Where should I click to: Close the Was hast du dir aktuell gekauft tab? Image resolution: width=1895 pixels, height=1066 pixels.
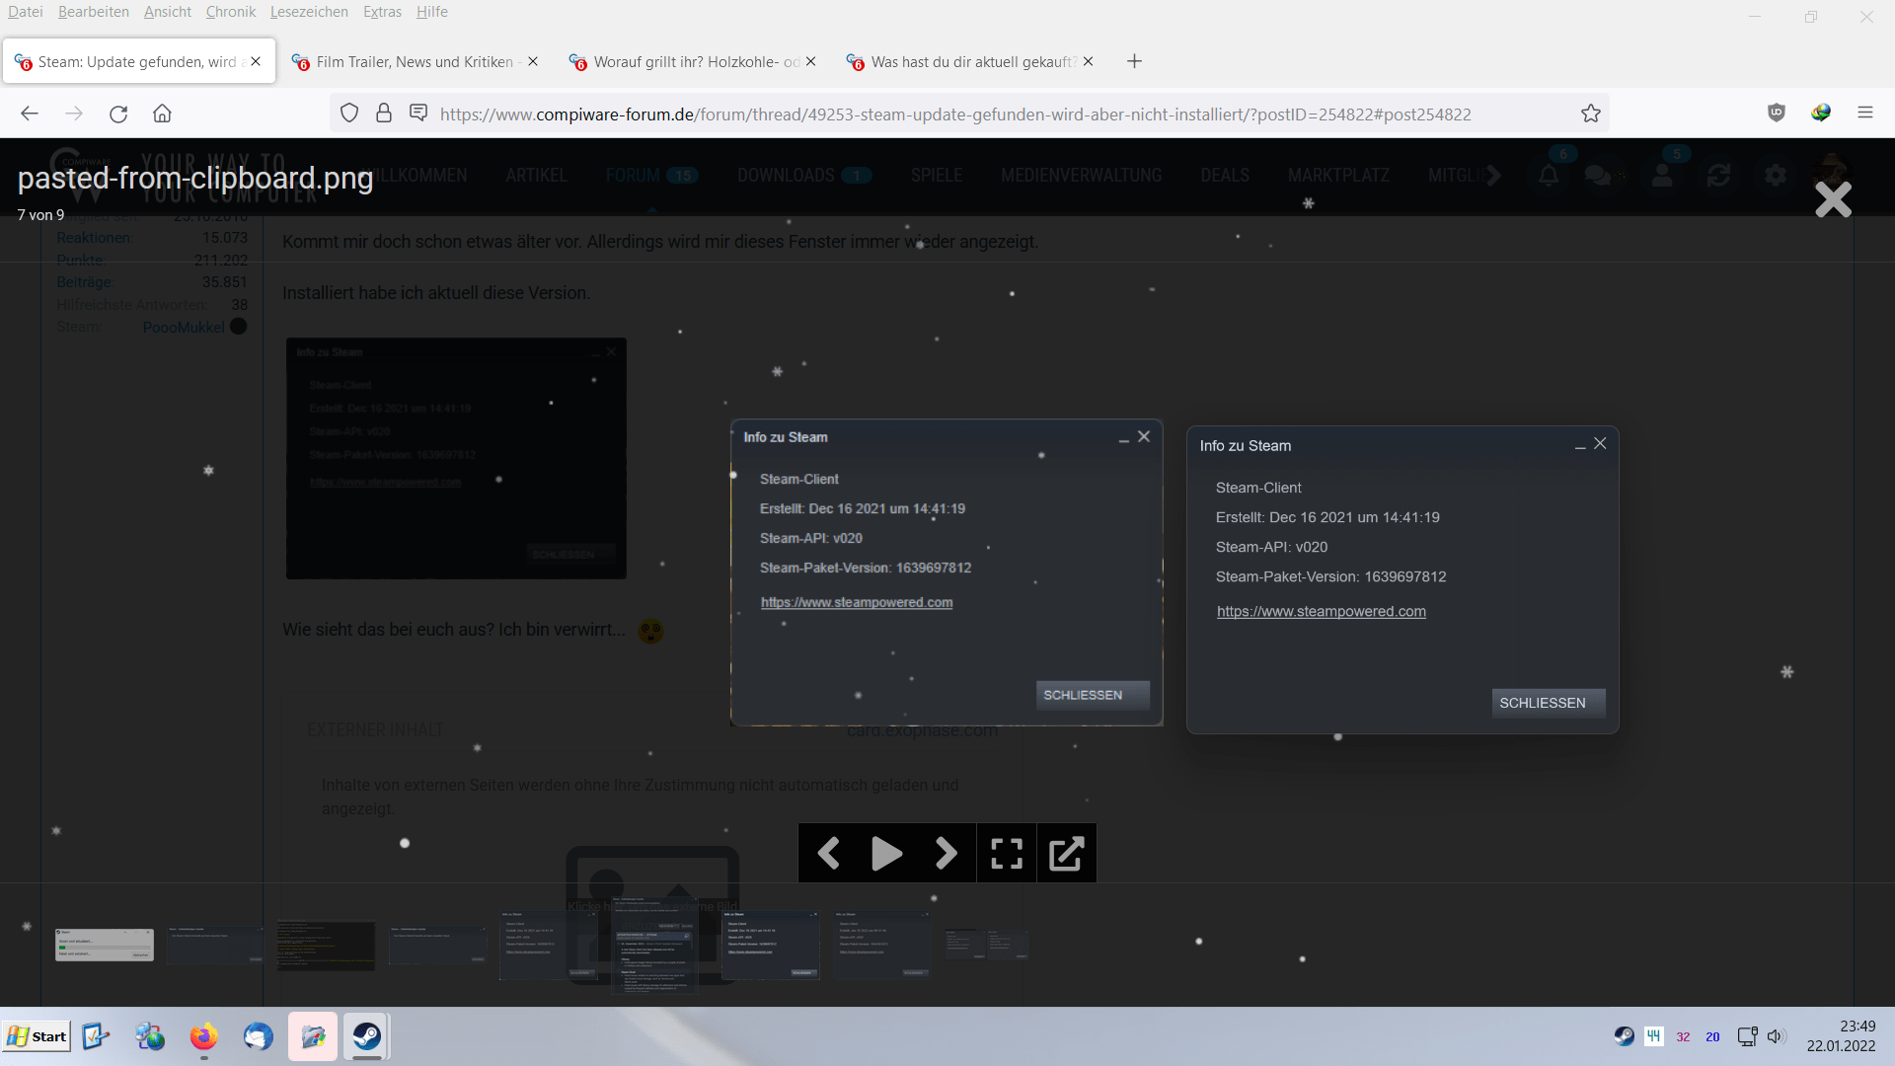pos(1088,61)
